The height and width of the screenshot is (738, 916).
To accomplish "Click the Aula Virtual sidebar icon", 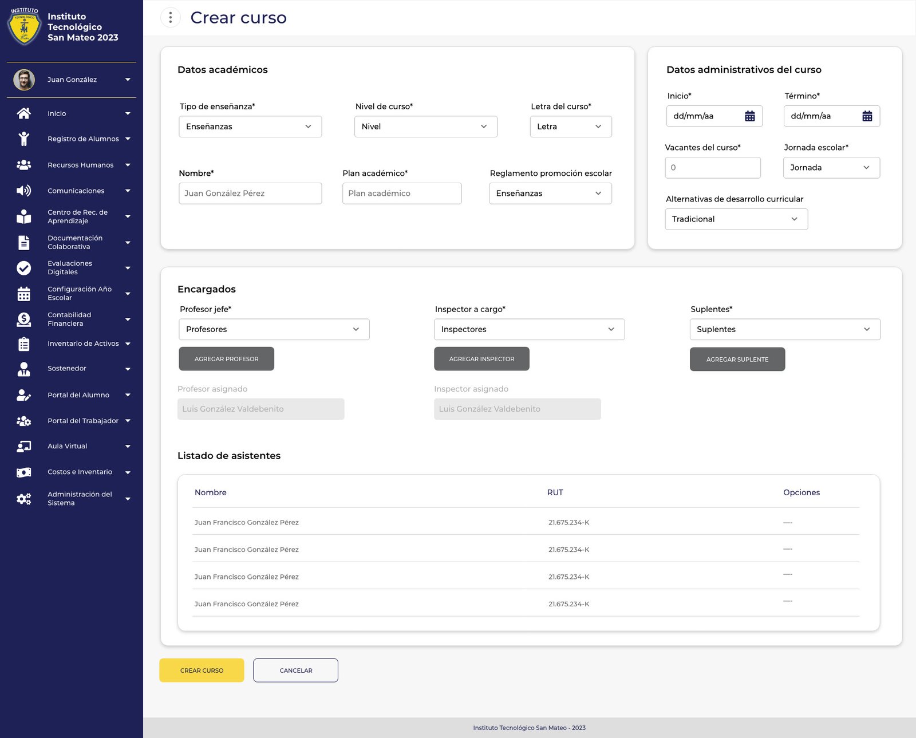I will pos(23,447).
